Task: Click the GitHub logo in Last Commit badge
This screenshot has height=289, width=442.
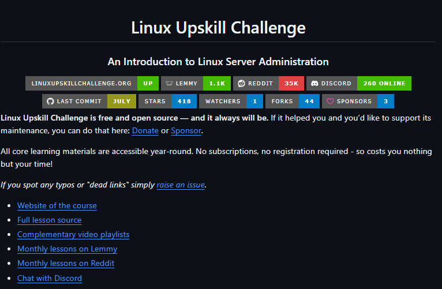Action: click(x=50, y=101)
